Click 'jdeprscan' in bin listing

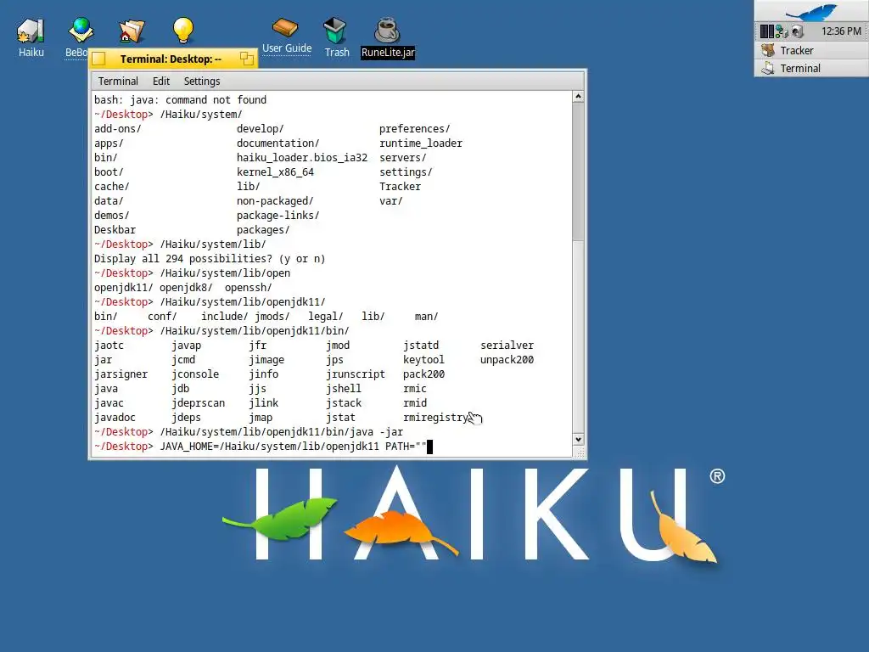coord(199,403)
